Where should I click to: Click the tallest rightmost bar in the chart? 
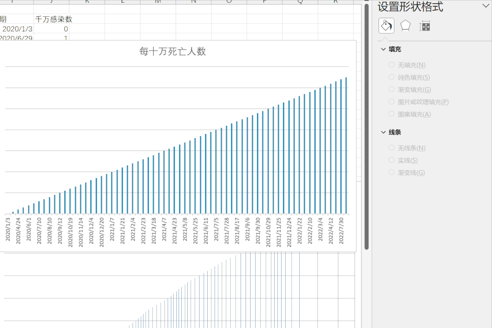[346, 145]
